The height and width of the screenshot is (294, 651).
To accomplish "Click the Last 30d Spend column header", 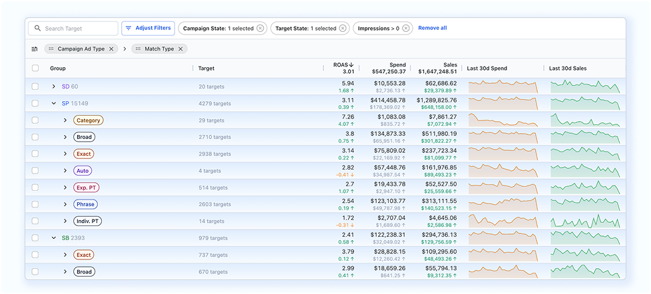I will [487, 69].
